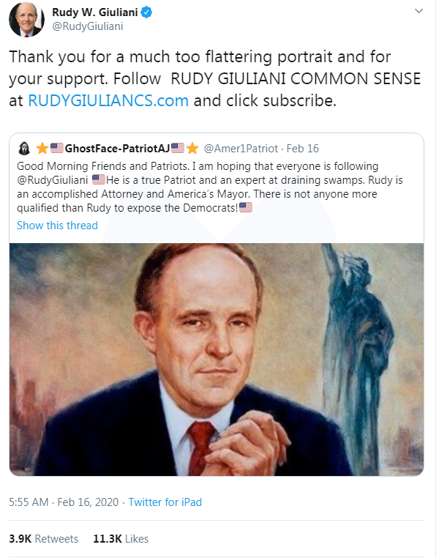This screenshot has height=558, width=439.
Task: Click the 5:55 AM Feb 16, 2020 timestamp
Action: click(x=63, y=502)
